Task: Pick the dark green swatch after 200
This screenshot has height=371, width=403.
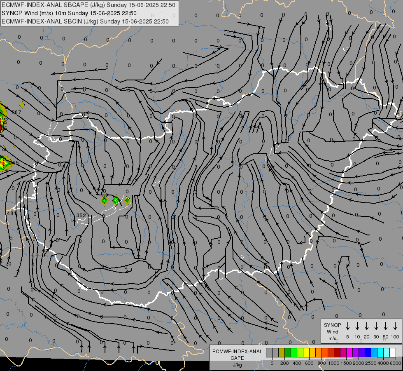Action: pos(288,352)
